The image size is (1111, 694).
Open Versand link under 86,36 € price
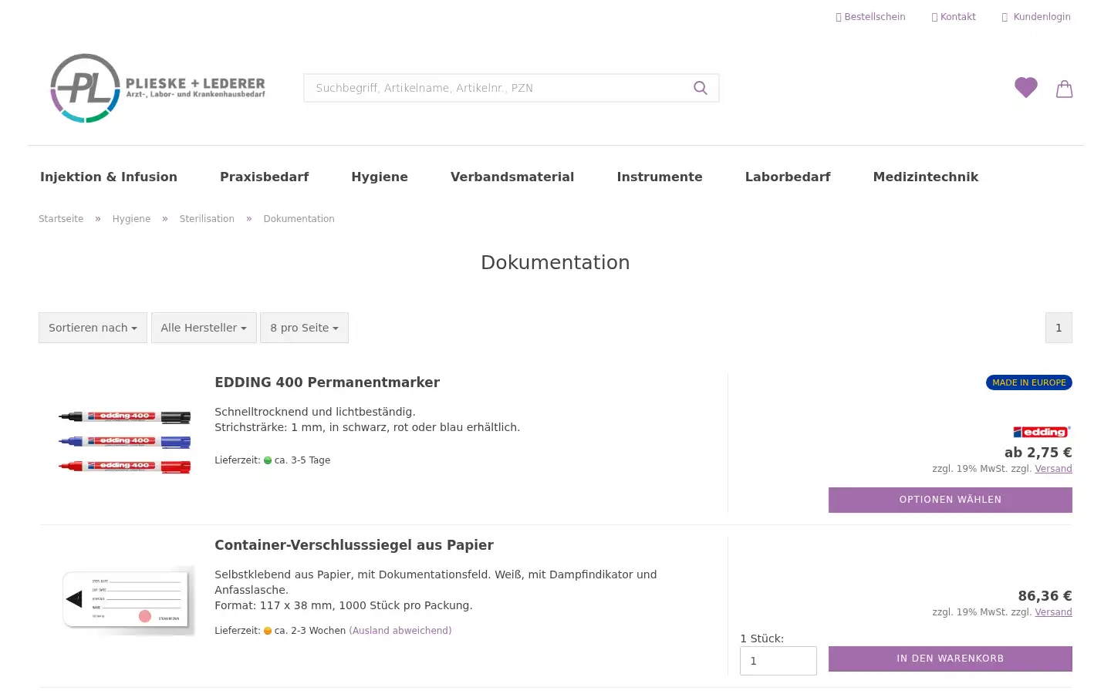click(1053, 612)
